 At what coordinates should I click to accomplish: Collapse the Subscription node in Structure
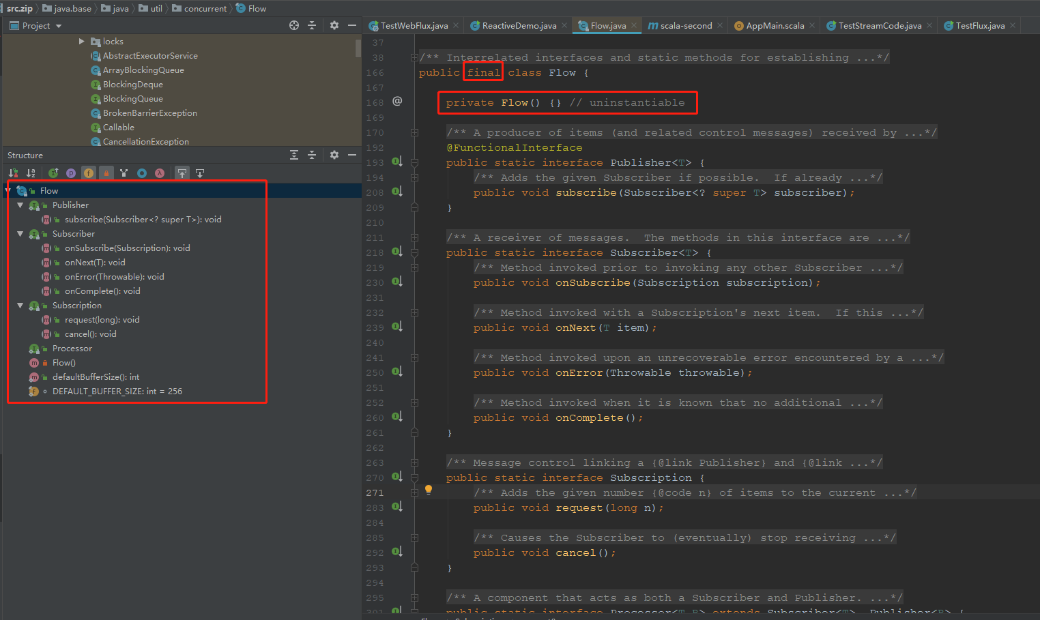tap(20, 306)
